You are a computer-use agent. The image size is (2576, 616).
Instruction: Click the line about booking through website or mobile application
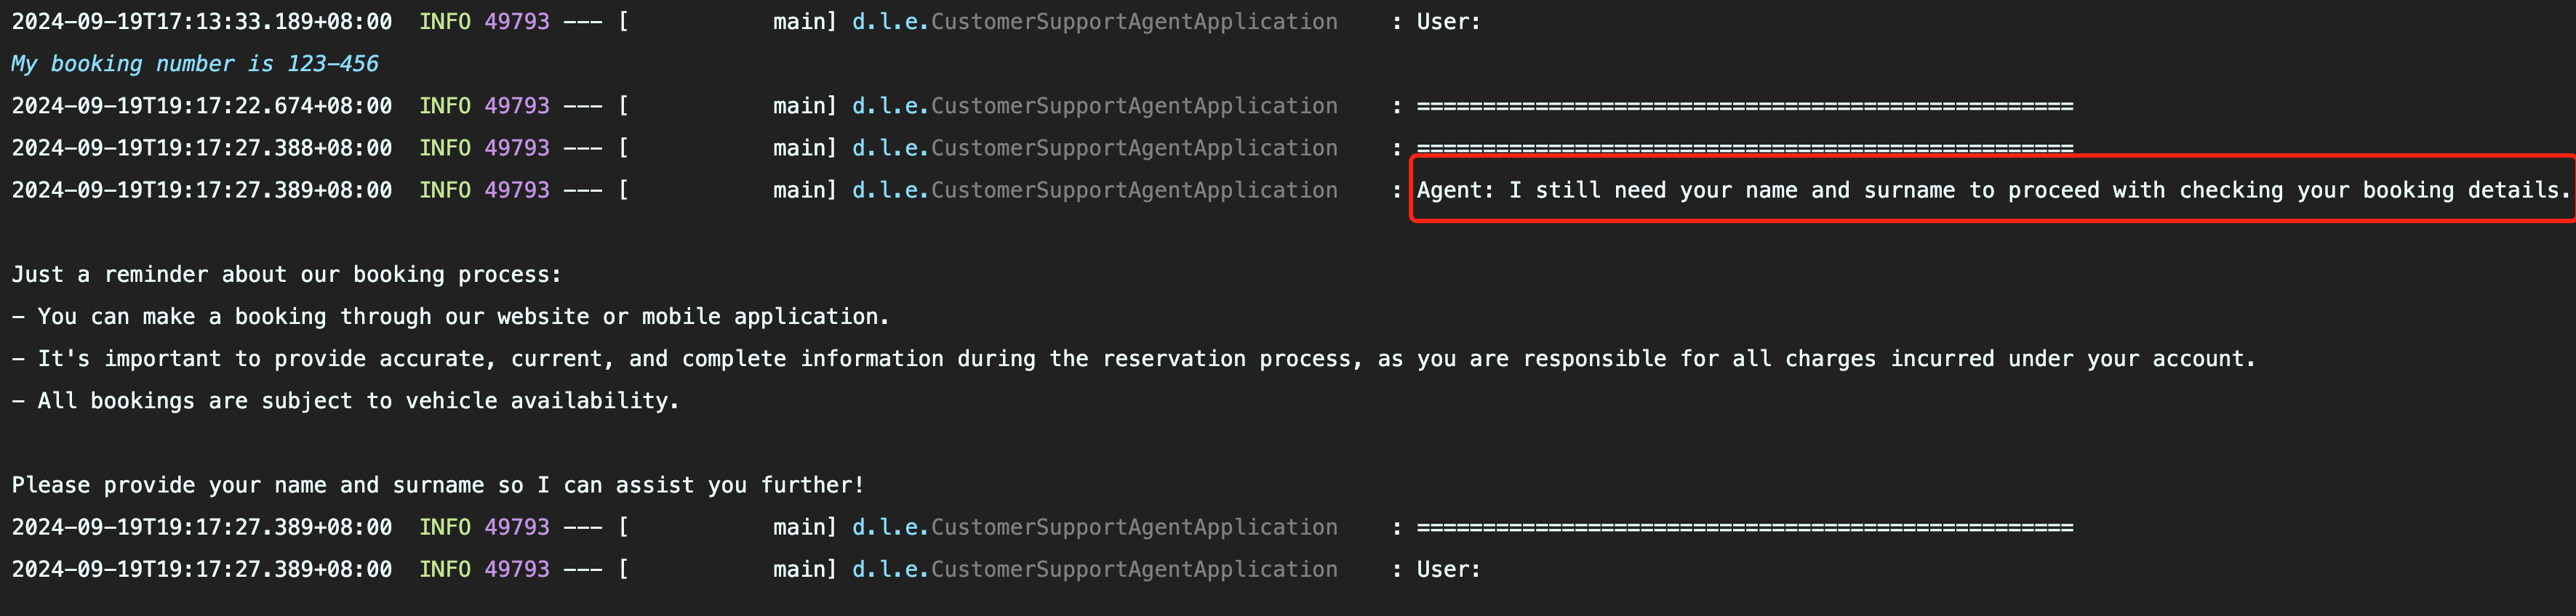(450, 317)
